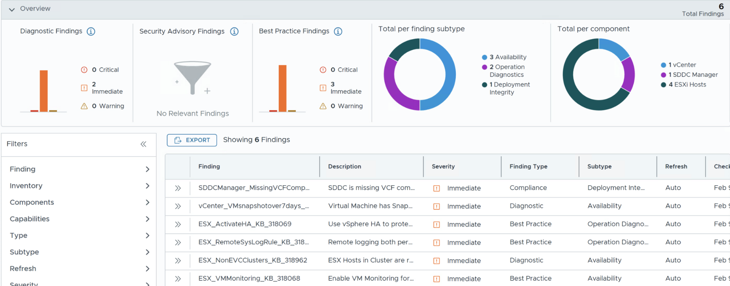Expand the Capabilities filter
This screenshot has height=286, width=730.
(147, 219)
